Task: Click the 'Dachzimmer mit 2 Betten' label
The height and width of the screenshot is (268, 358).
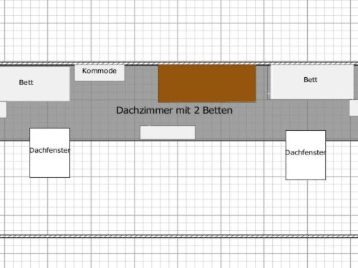Action: coord(174,110)
